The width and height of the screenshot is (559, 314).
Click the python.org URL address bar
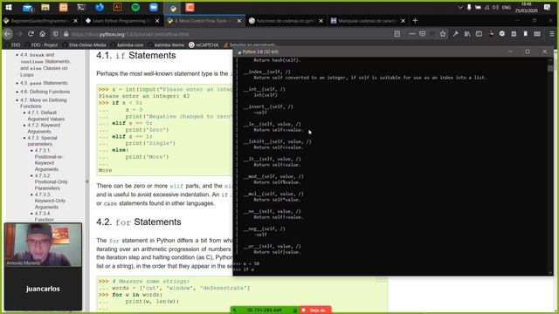(x=228, y=34)
